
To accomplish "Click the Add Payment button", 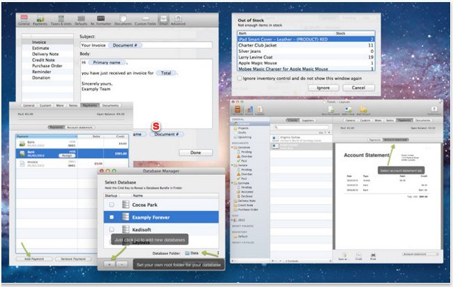I will pos(32,259).
